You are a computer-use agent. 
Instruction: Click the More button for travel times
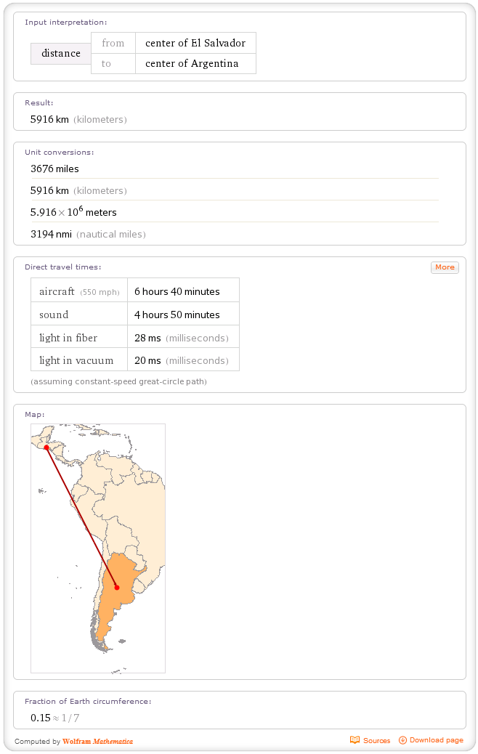click(x=445, y=267)
